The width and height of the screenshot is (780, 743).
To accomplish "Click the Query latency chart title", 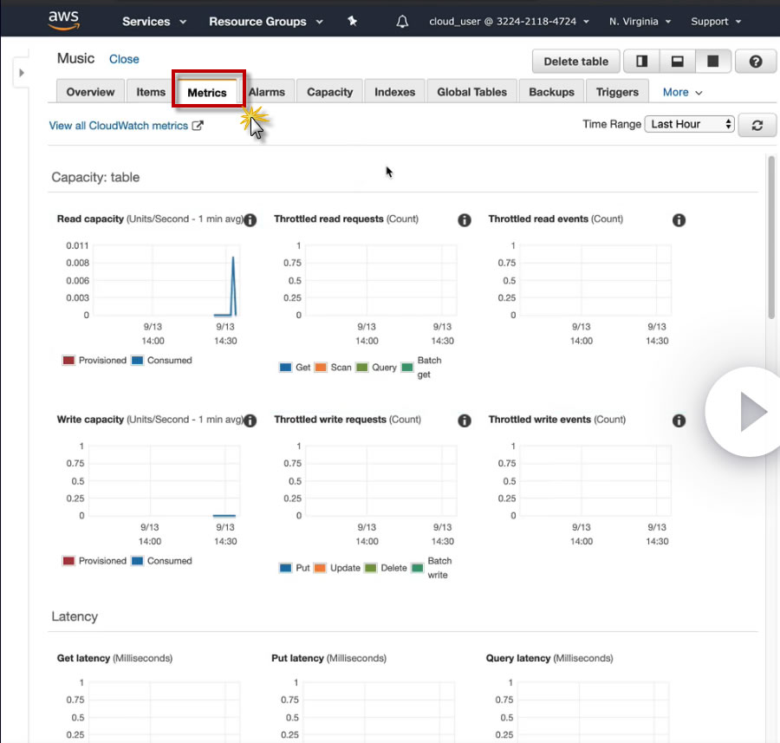I will (x=549, y=658).
